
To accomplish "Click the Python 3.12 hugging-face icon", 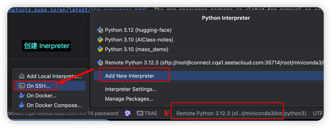I will pos(100,30).
